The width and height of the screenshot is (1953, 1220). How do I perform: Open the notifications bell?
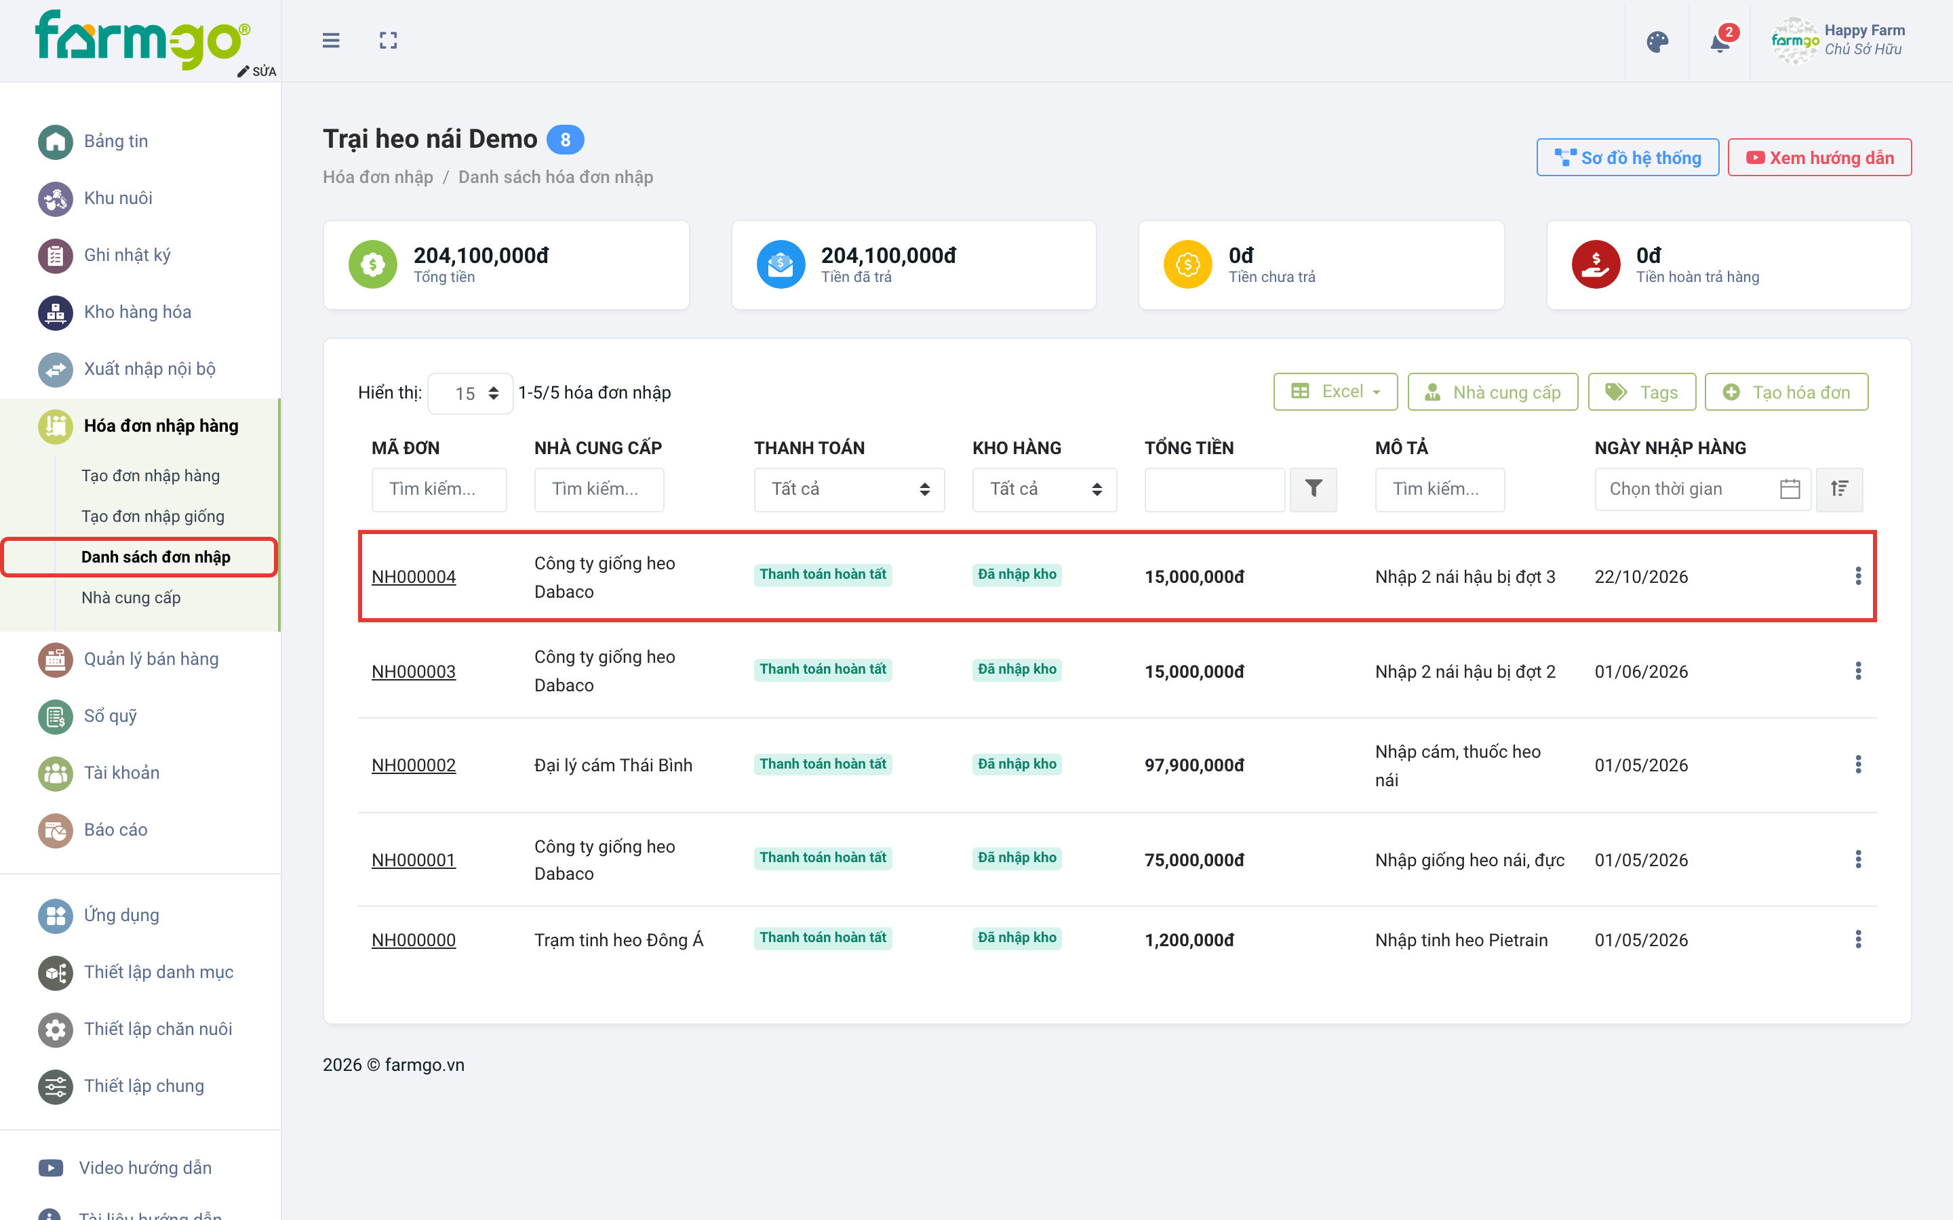[x=1720, y=42]
